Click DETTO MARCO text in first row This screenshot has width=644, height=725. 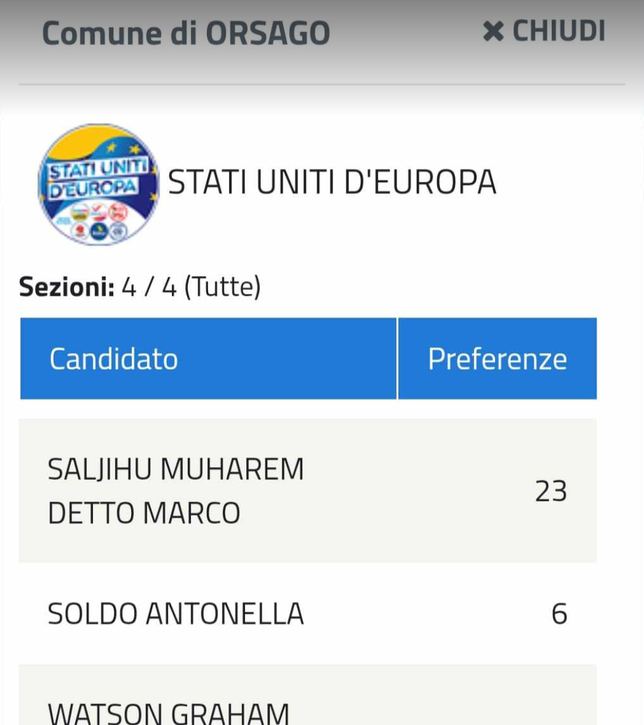click(x=144, y=512)
